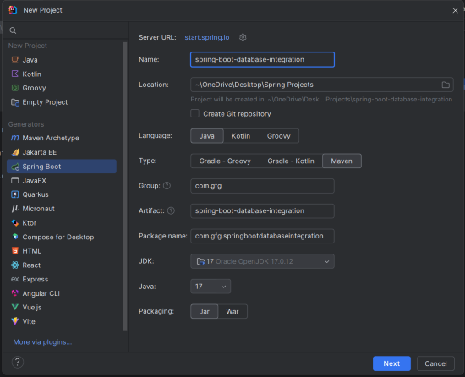Screen dimensions: 465x377
Task: Open Server URL settings gear
Action: (x=243, y=37)
